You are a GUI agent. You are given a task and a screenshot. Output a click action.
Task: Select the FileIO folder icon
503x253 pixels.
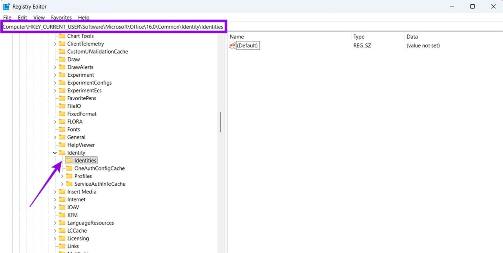[62, 106]
